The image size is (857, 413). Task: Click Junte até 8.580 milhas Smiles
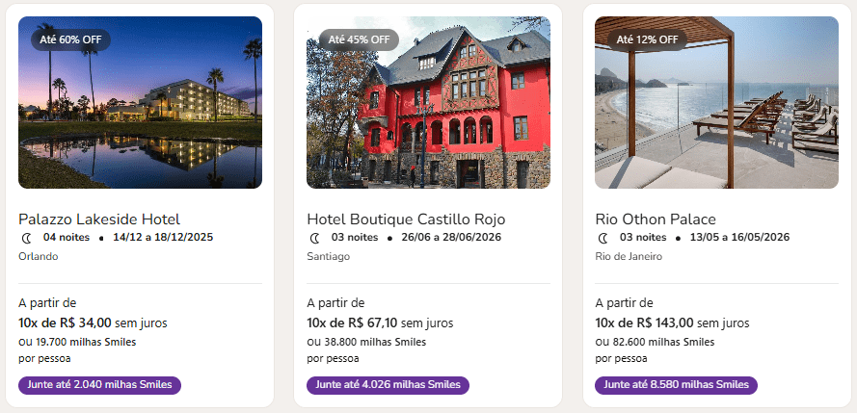tap(676, 385)
